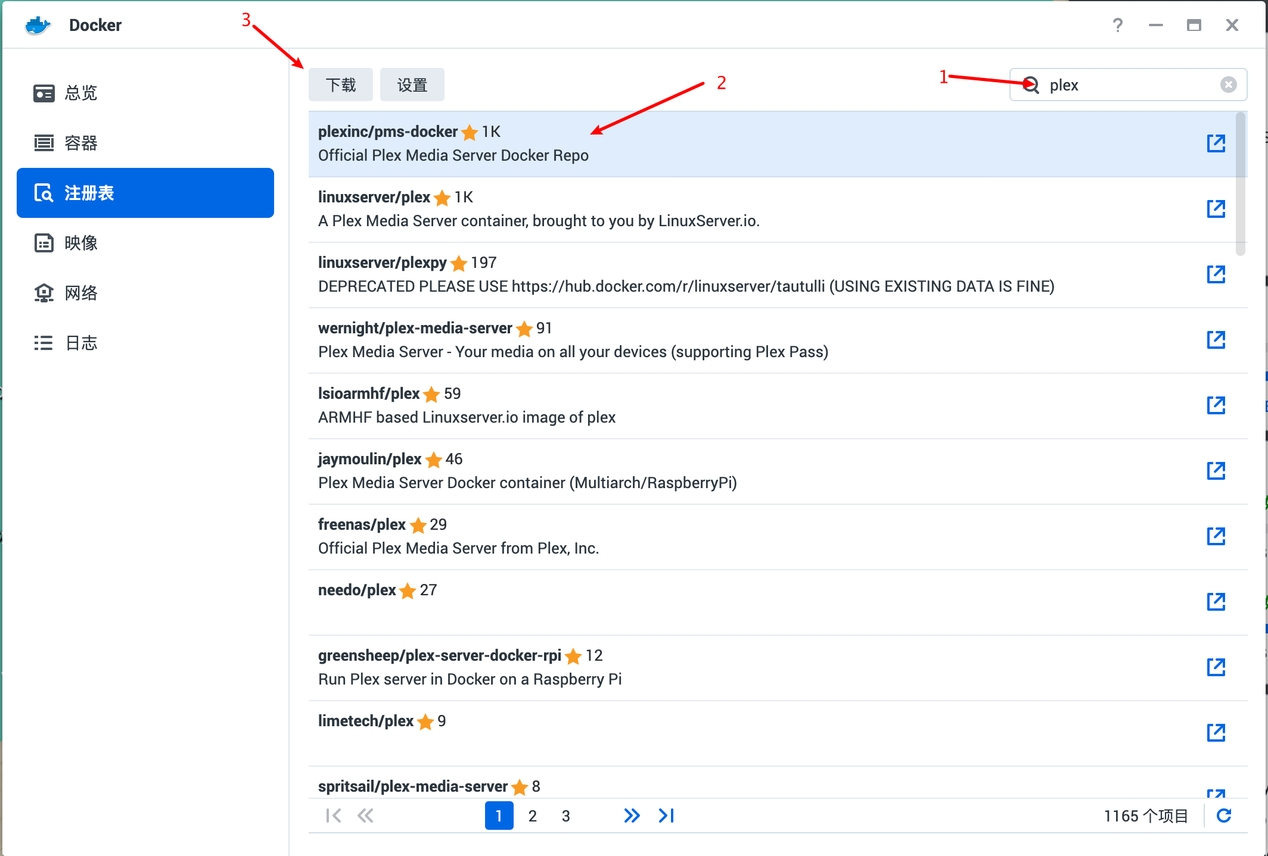Open external link for wernight/plex-media-server
The height and width of the screenshot is (856, 1268).
point(1216,340)
